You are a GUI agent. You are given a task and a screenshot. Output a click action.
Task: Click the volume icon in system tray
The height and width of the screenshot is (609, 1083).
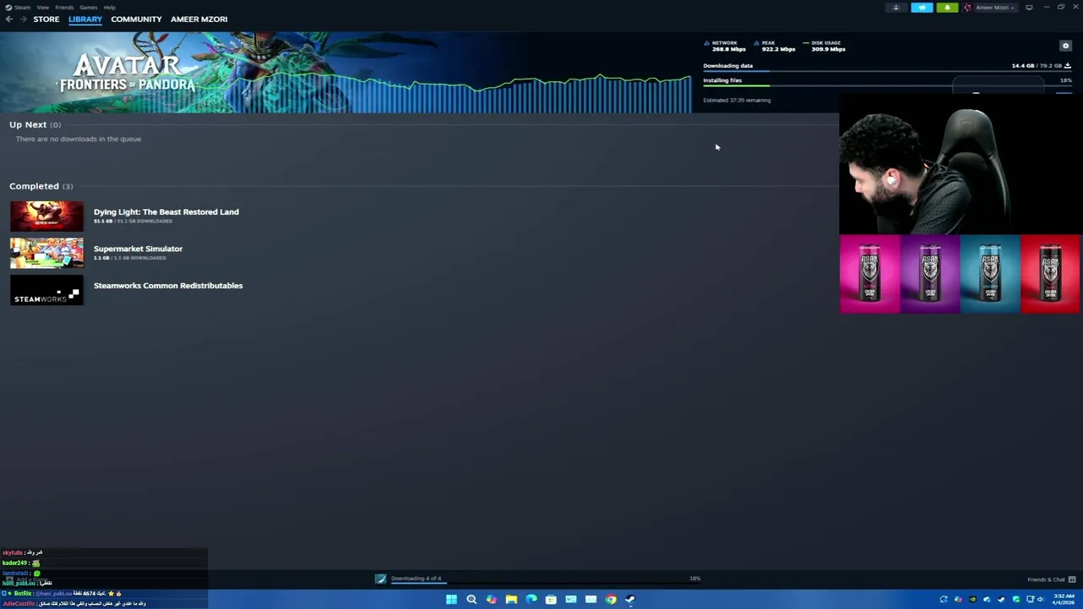1041,600
